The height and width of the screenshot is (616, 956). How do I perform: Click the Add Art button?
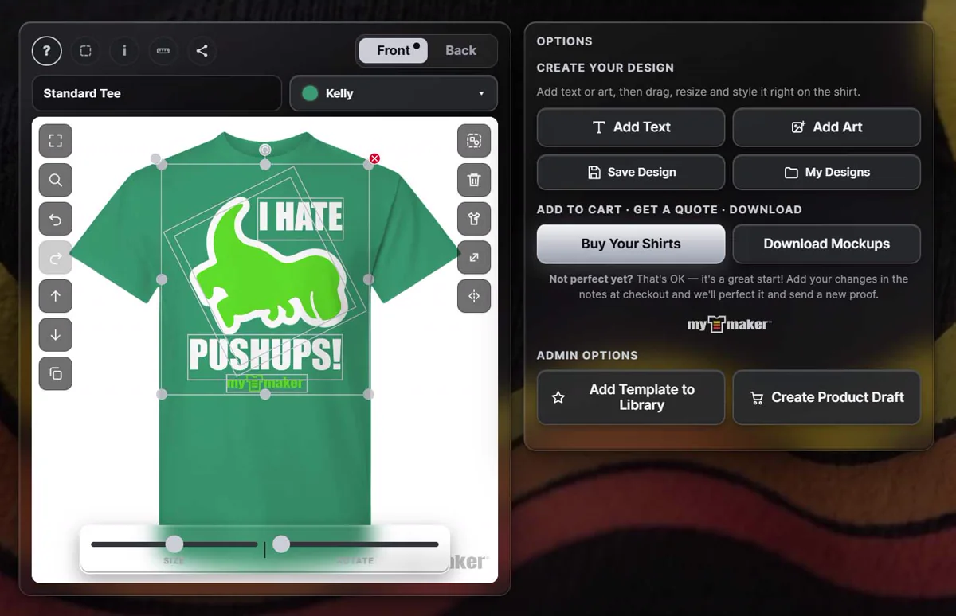click(826, 127)
